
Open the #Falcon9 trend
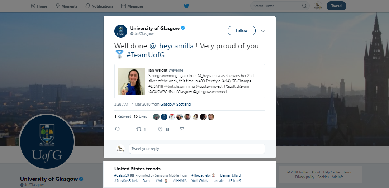pyautogui.click(x=235, y=181)
